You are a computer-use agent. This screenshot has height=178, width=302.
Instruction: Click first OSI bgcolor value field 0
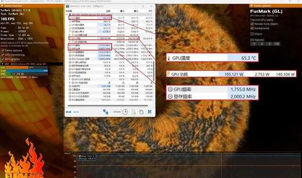[x=254, y=44]
